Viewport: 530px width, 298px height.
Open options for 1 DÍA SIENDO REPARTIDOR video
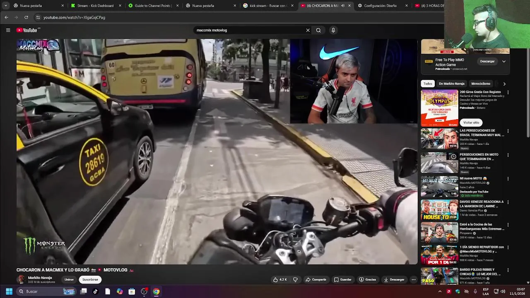point(508,248)
